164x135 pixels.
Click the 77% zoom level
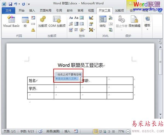pos(121,131)
